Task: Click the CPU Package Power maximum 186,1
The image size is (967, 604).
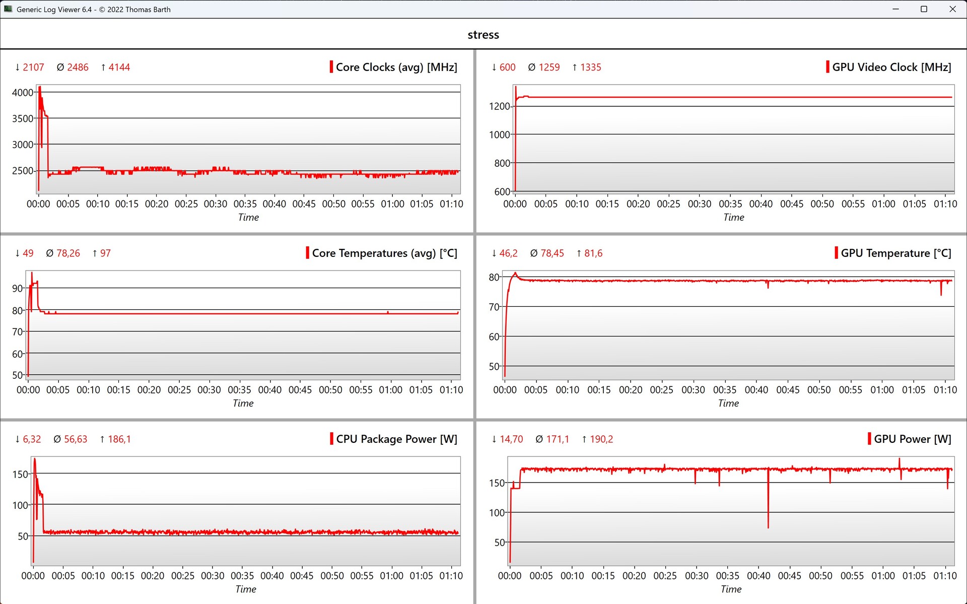Action: coord(119,439)
